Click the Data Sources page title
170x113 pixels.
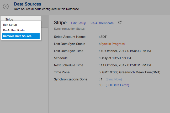pyautogui.click(x=27, y=4)
